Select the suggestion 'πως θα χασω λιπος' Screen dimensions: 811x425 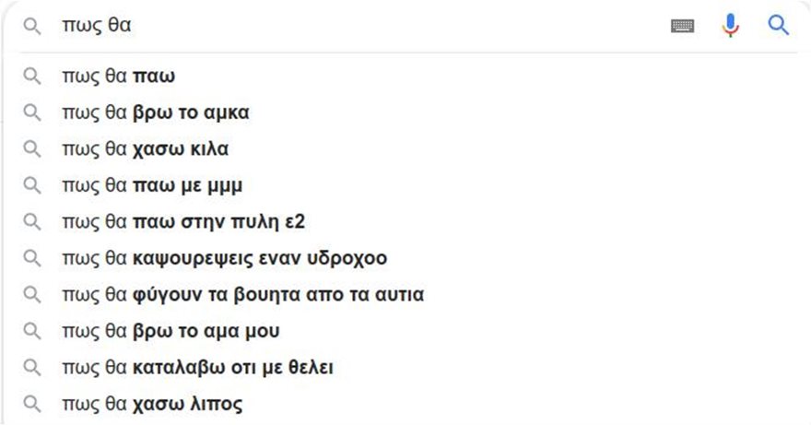pyautogui.click(x=152, y=404)
